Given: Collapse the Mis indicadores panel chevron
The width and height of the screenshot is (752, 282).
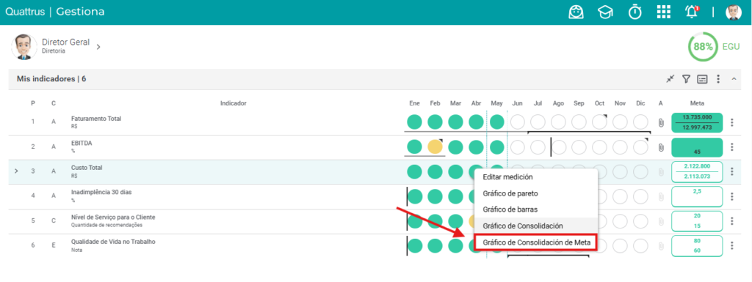Looking at the screenshot, I should pyautogui.click(x=734, y=79).
